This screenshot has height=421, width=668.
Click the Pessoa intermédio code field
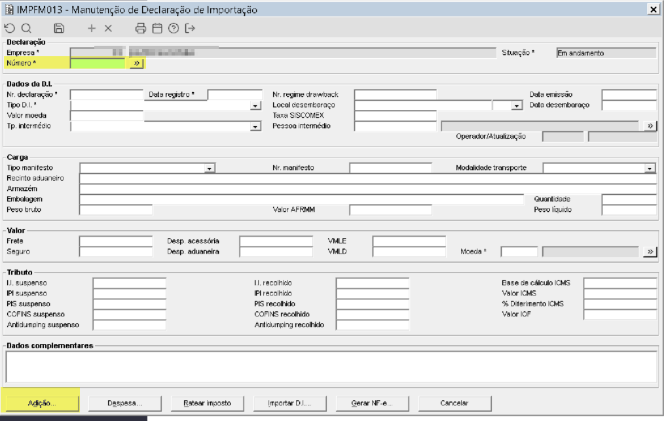[396, 126]
